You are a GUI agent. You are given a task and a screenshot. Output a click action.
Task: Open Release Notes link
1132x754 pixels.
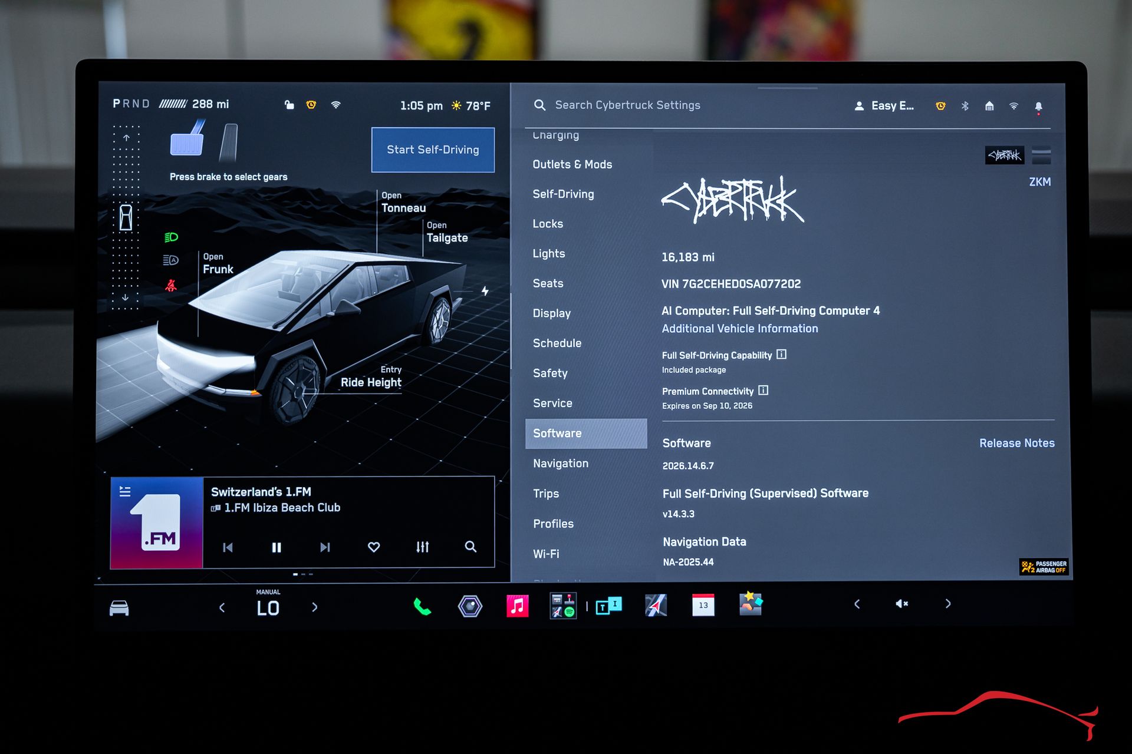(1016, 443)
